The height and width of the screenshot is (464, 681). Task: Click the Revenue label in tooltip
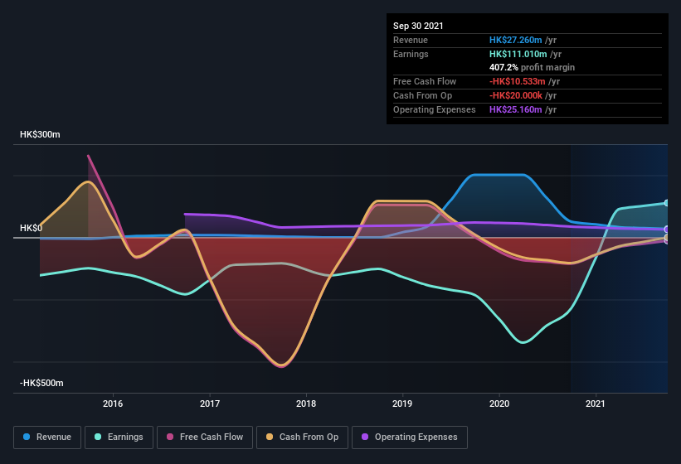pyautogui.click(x=411, y=40)
